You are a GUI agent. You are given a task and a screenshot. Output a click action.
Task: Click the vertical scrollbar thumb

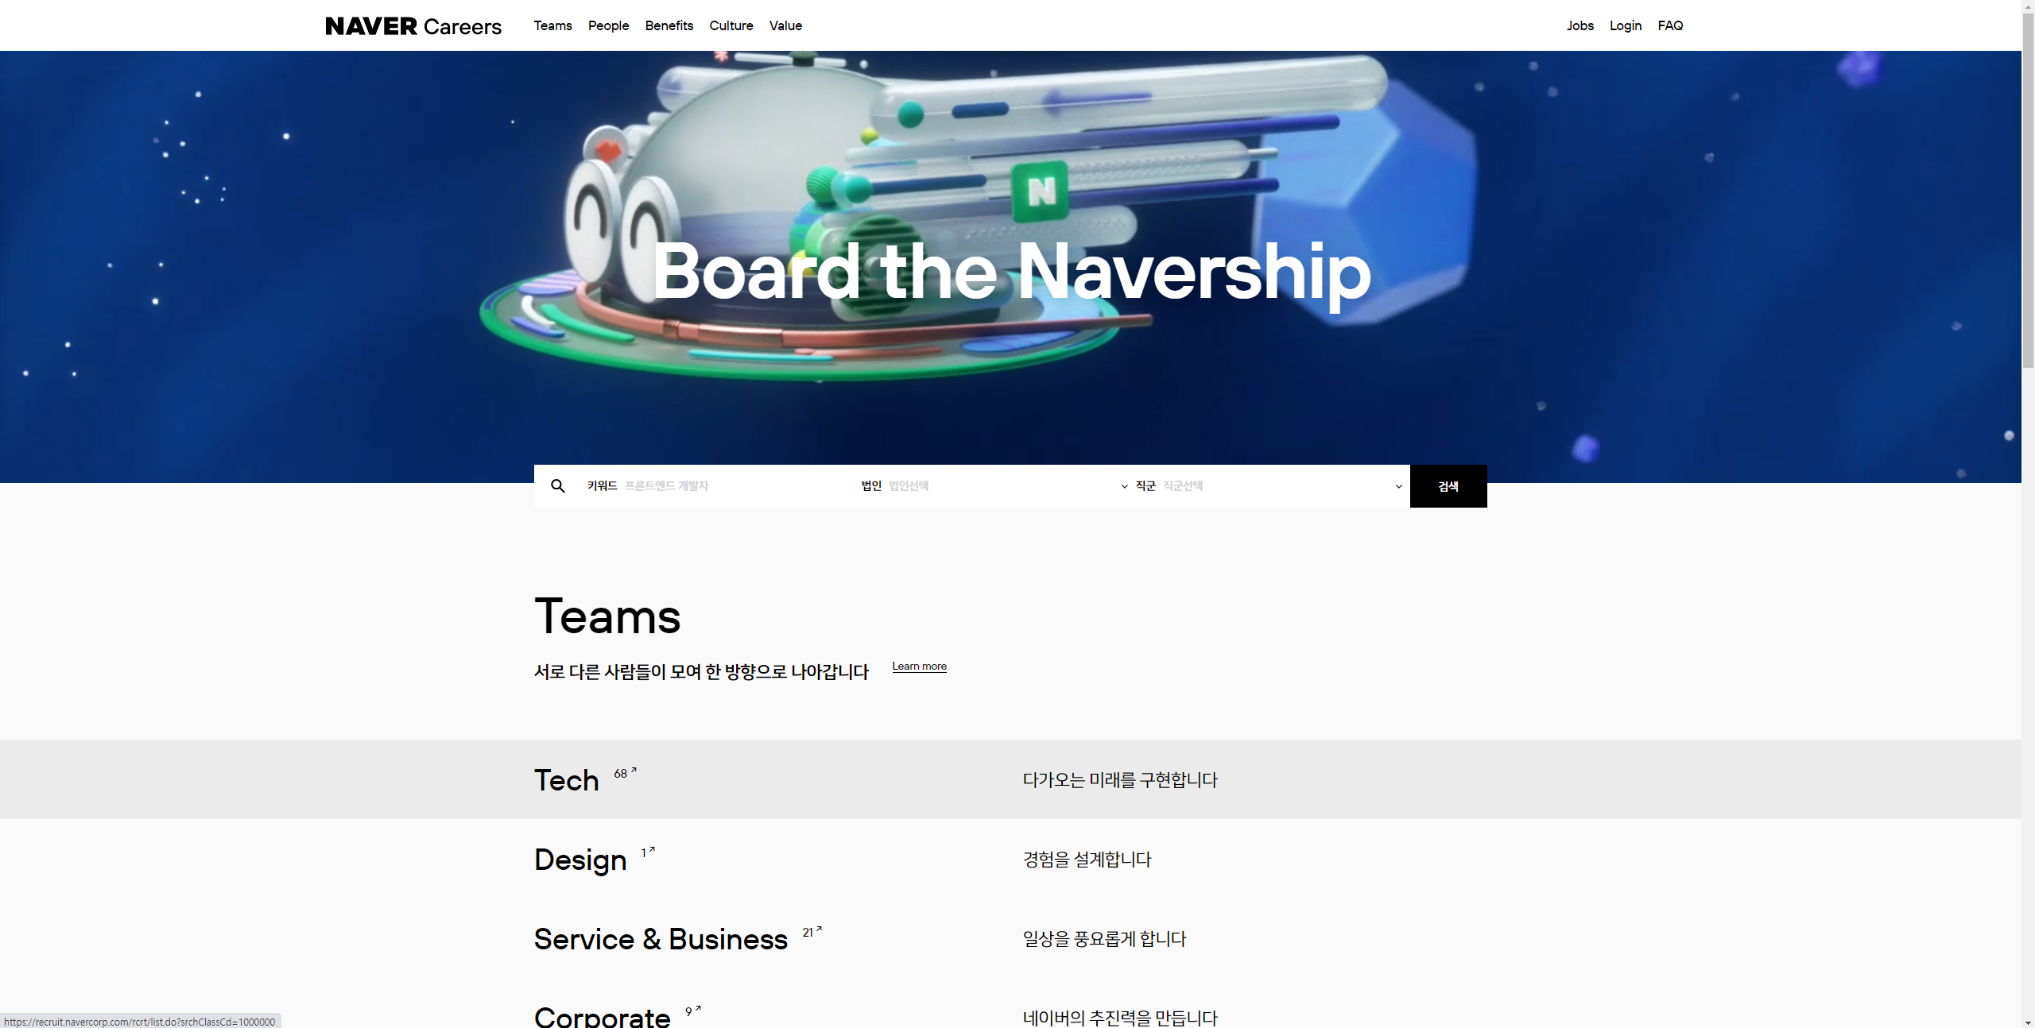tap(2028, 191)
